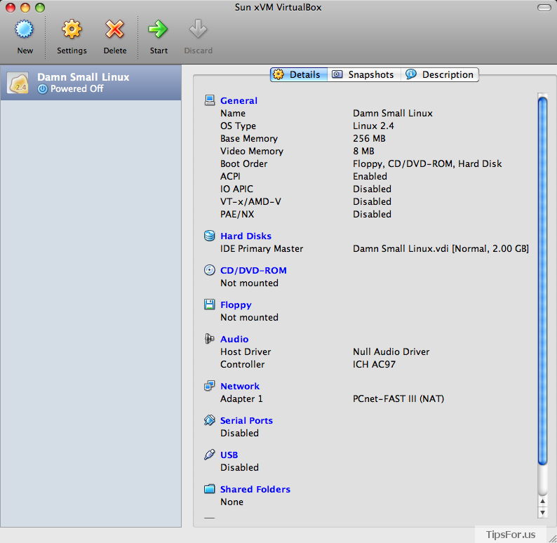Viewport: 557px width, 543px height.
Task: Click 'Damn Small Linux.vdi [Normal, 2.00 GB]'
Action: (x=441, y=248)
